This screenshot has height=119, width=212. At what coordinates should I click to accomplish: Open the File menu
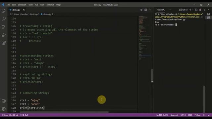click(8, 5)
